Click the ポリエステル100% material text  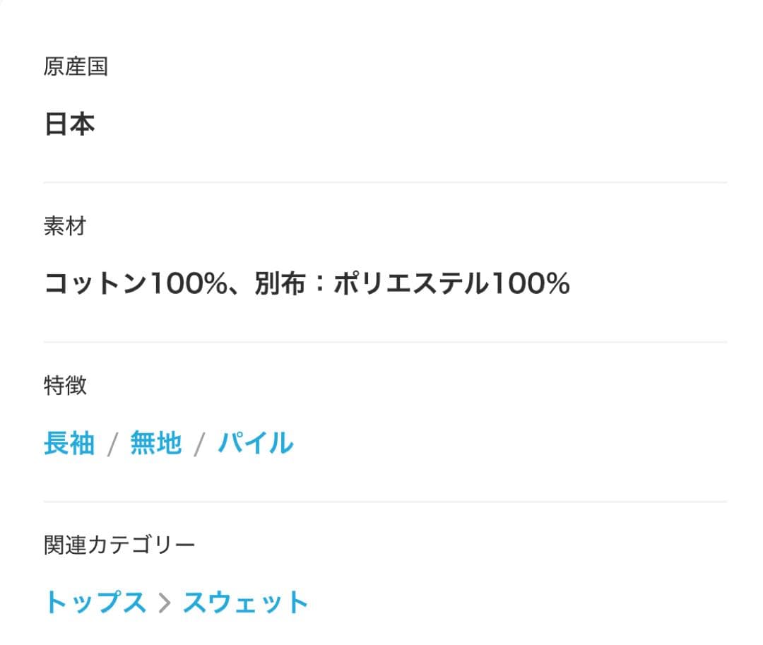451,284
